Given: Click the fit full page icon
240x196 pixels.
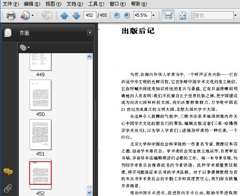Looking at the screenshot, I should pos(182,15).
